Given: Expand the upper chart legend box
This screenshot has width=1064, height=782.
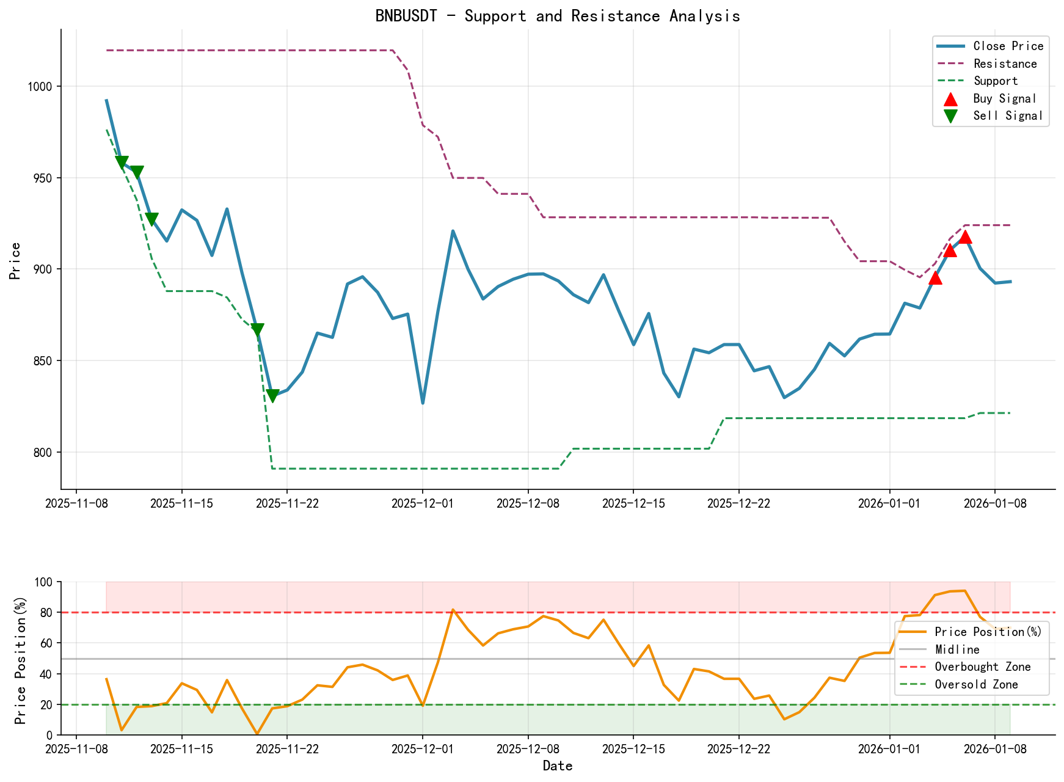Looking at the screenshot, I should click(989, 80).
